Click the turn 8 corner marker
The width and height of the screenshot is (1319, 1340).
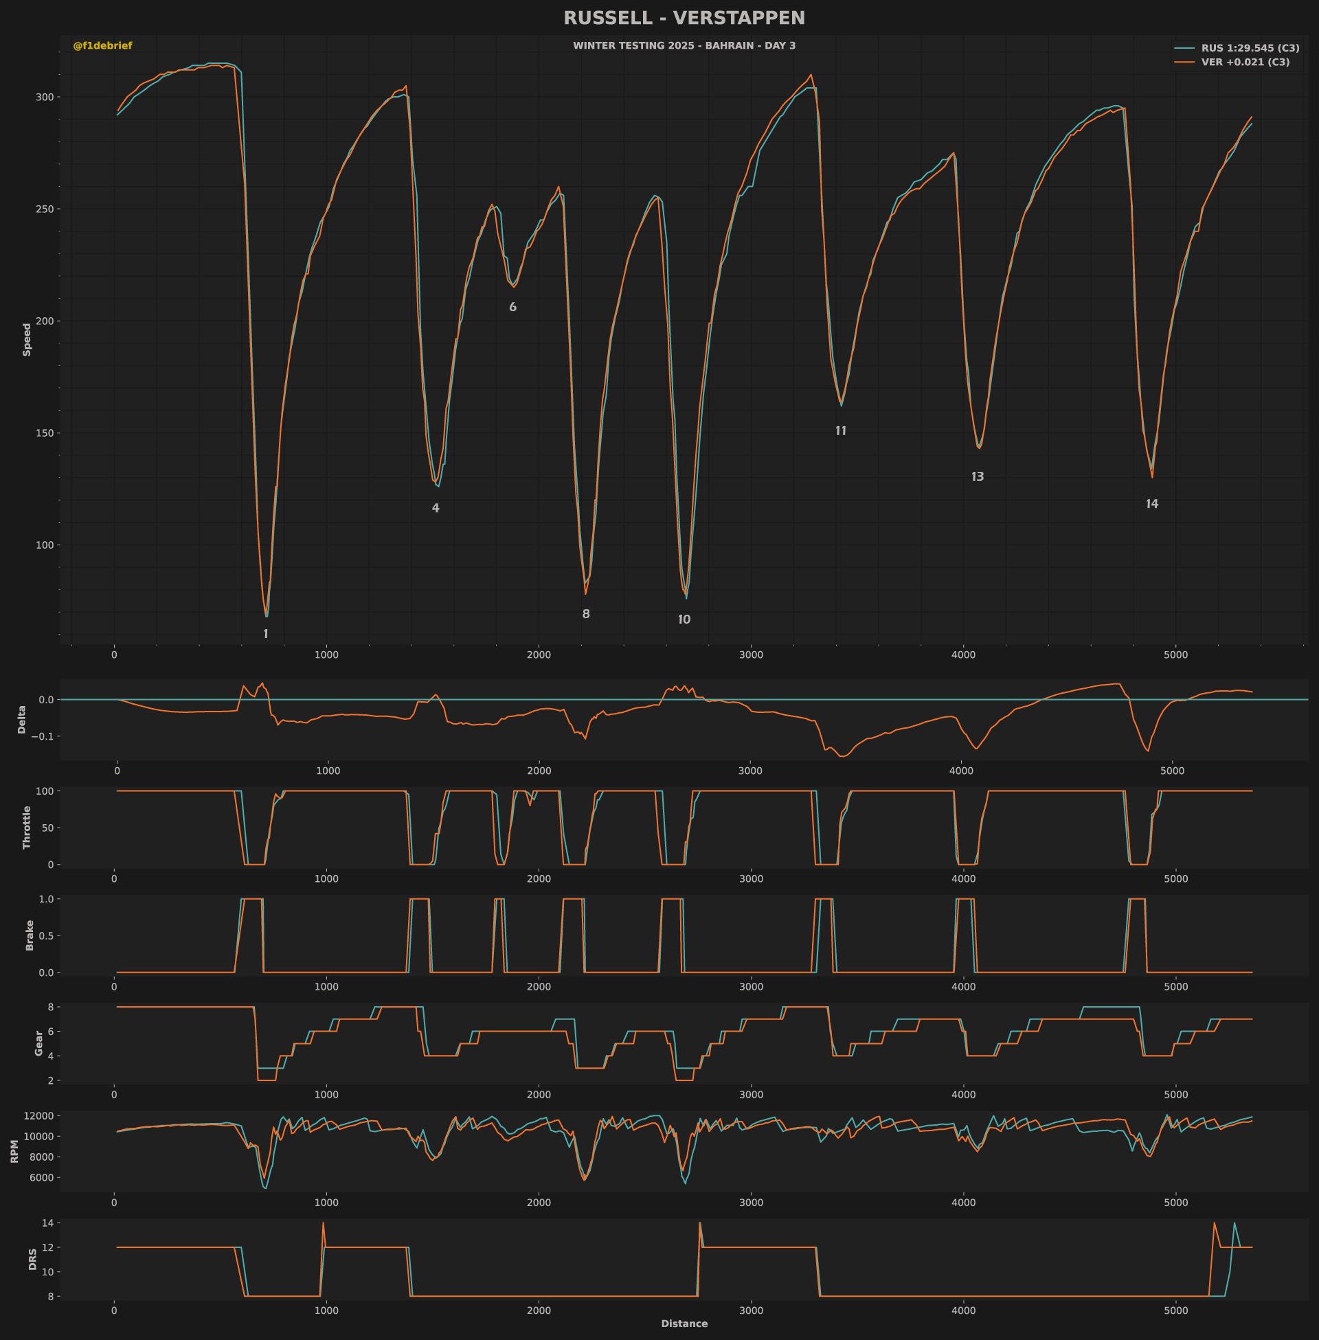point(586,614)
